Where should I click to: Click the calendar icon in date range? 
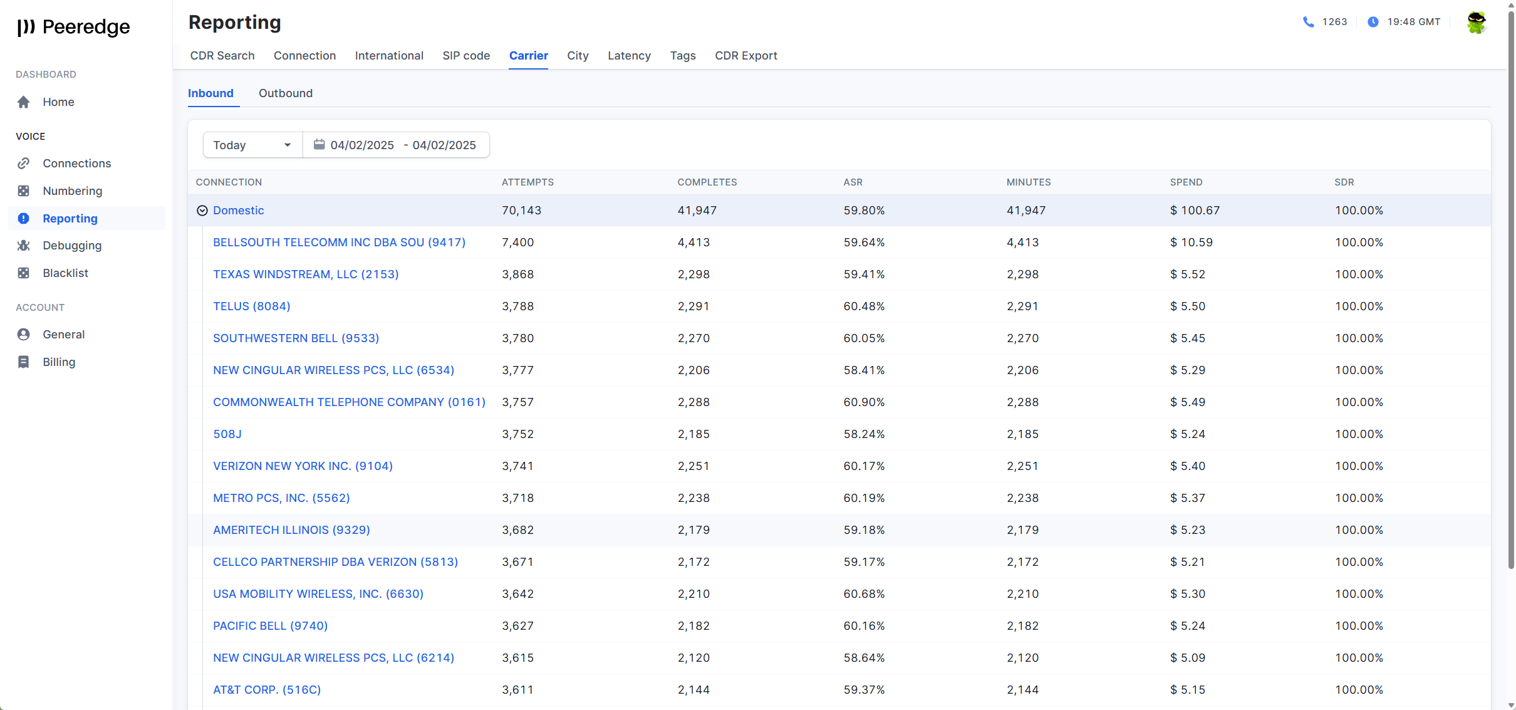pyautogui.click(x=319, y=145)
